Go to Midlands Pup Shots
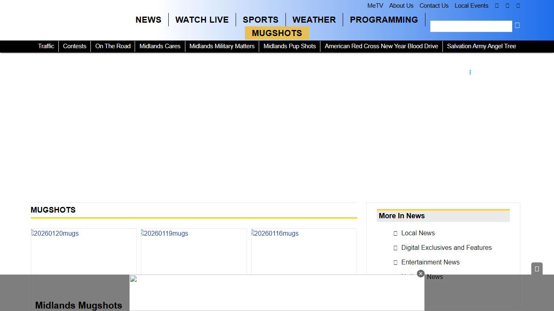Image resolution: width=554 pixels, height=311 pixels. [x=290, y=46]
